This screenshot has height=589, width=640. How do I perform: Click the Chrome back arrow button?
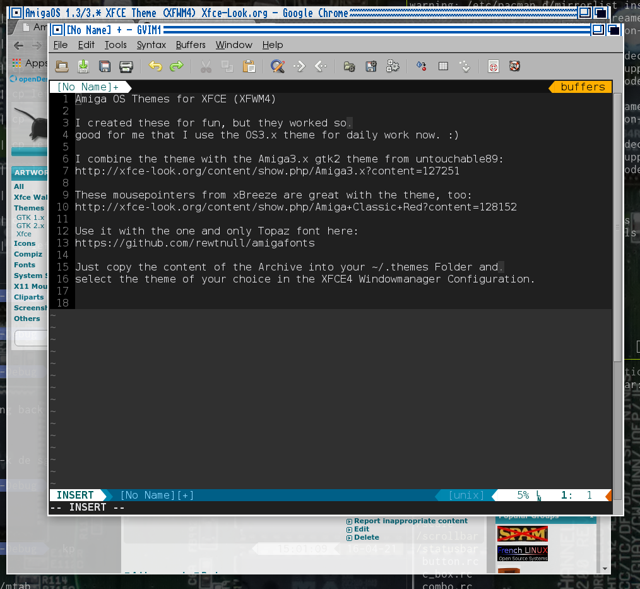pos(18,46)
